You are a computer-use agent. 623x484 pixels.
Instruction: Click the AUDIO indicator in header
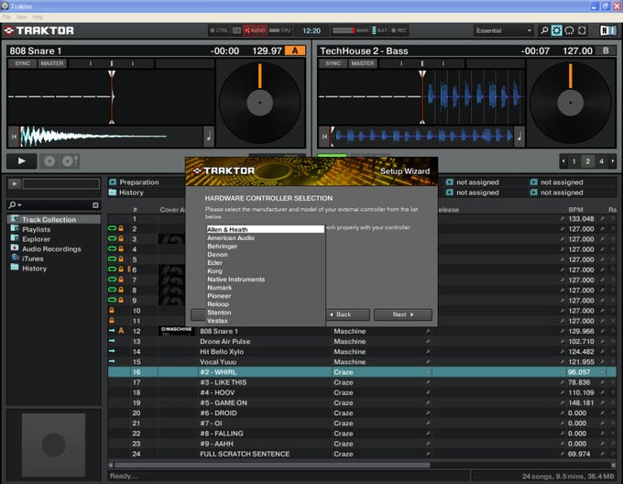point(255,30)
